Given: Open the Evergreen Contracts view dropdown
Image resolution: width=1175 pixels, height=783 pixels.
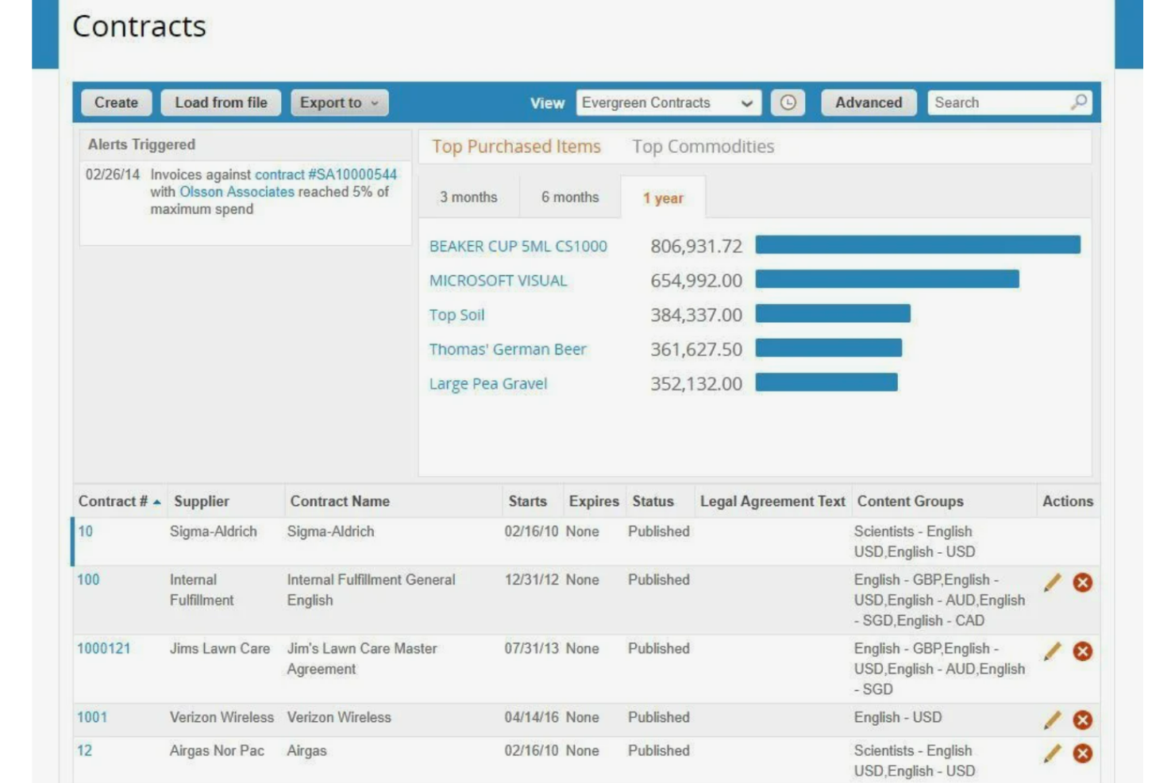Looking at the screenshot, I should [668, 102].
